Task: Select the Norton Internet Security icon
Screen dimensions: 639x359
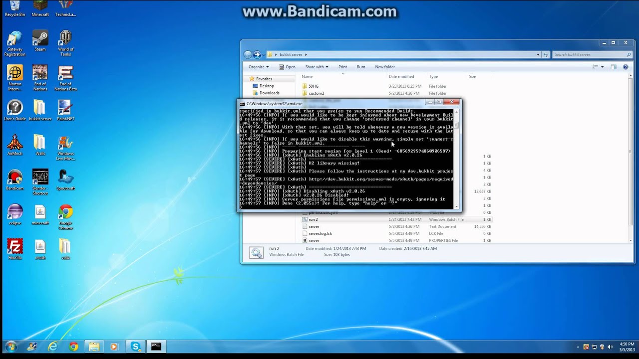Action: pos(15,78)
